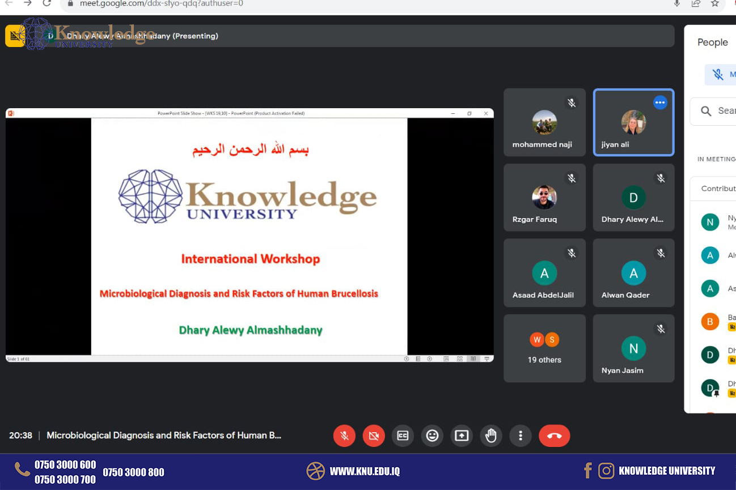
Task: Click the lock icon in the address bar
Action: click(70, 3)
